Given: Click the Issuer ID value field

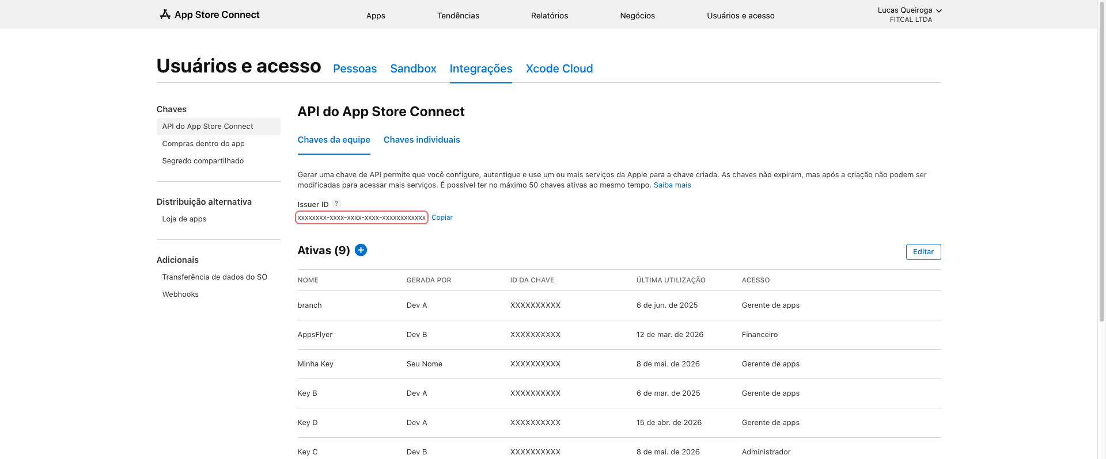Looking at the screenshot, I should 362,217.
